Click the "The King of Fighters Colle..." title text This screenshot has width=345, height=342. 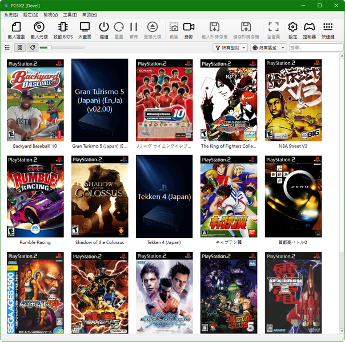pyautogui.click(x=228, y=146)
